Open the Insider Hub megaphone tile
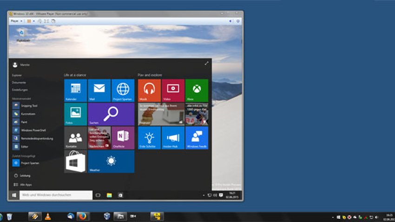395x222 pixels. (x=173, y=138)
